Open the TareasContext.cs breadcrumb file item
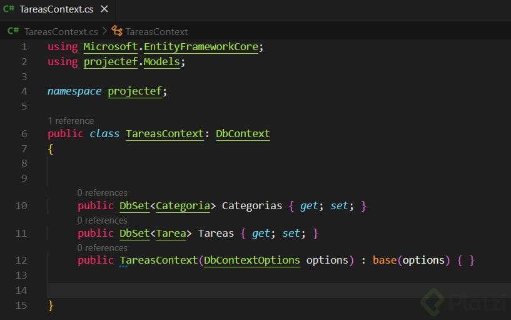This screenshot has width=511, height=320. tap(61, 31)
